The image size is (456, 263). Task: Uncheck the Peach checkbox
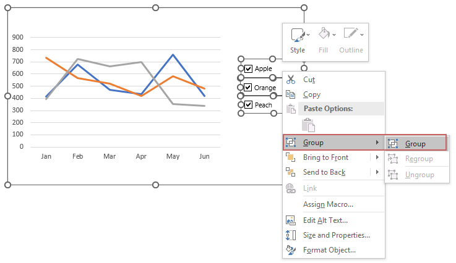click(x=248, y=104)
